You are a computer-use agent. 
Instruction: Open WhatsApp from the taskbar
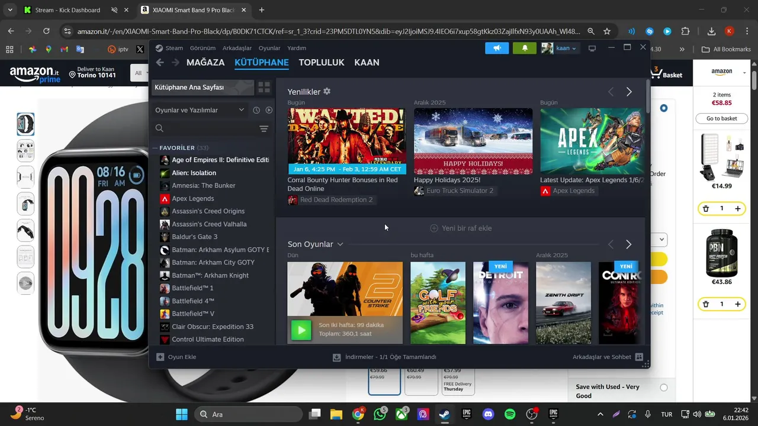click(380, 414)
